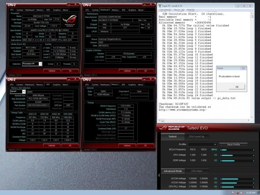Click the BCLK Frequency slider bar
Viewport: 260px width, 195px height.
coord(237,150)
